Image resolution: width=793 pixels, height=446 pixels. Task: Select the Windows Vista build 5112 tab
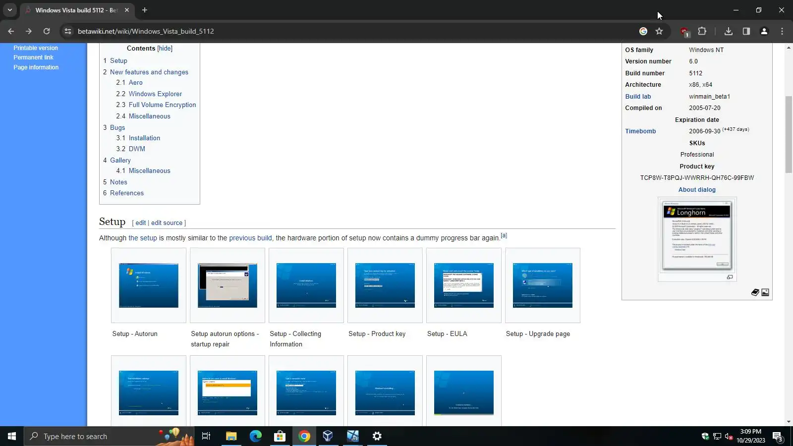coord(76,10)
